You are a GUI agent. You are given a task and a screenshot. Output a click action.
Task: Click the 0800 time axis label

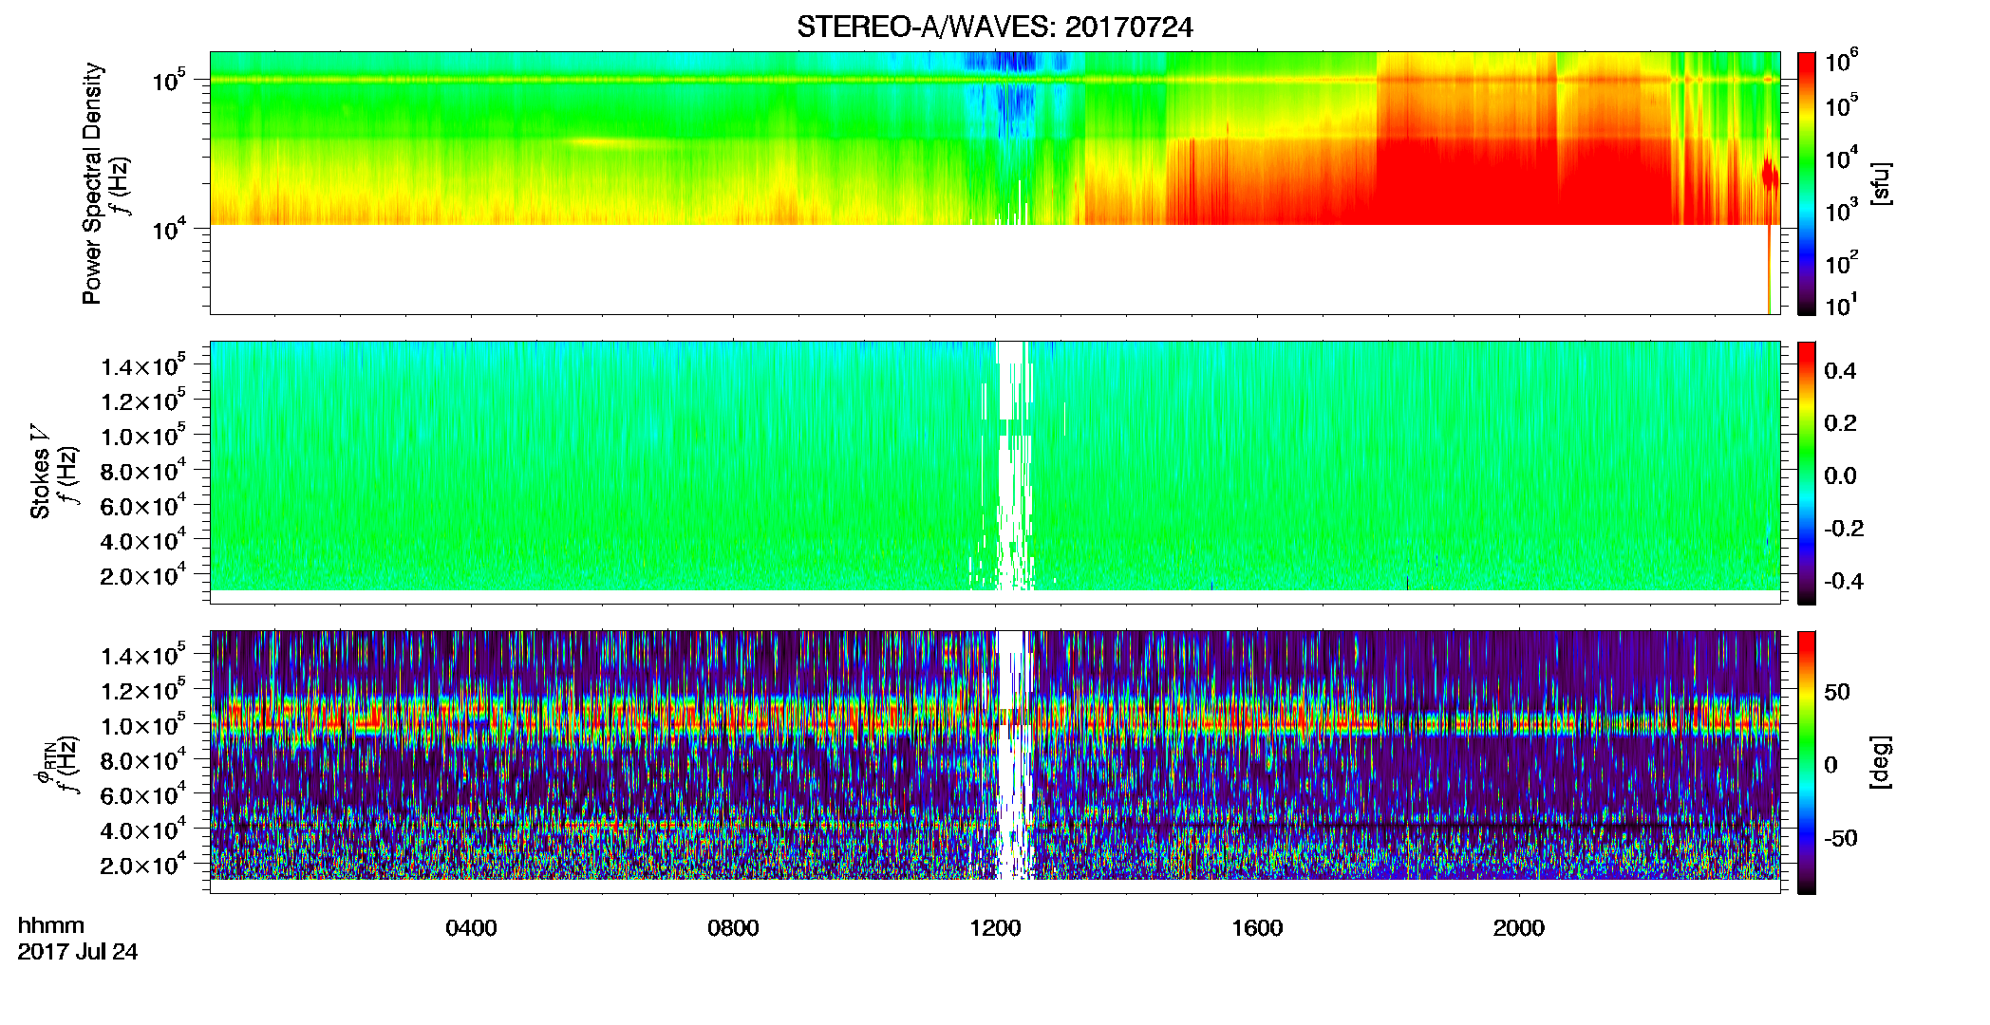coord(733,927)
